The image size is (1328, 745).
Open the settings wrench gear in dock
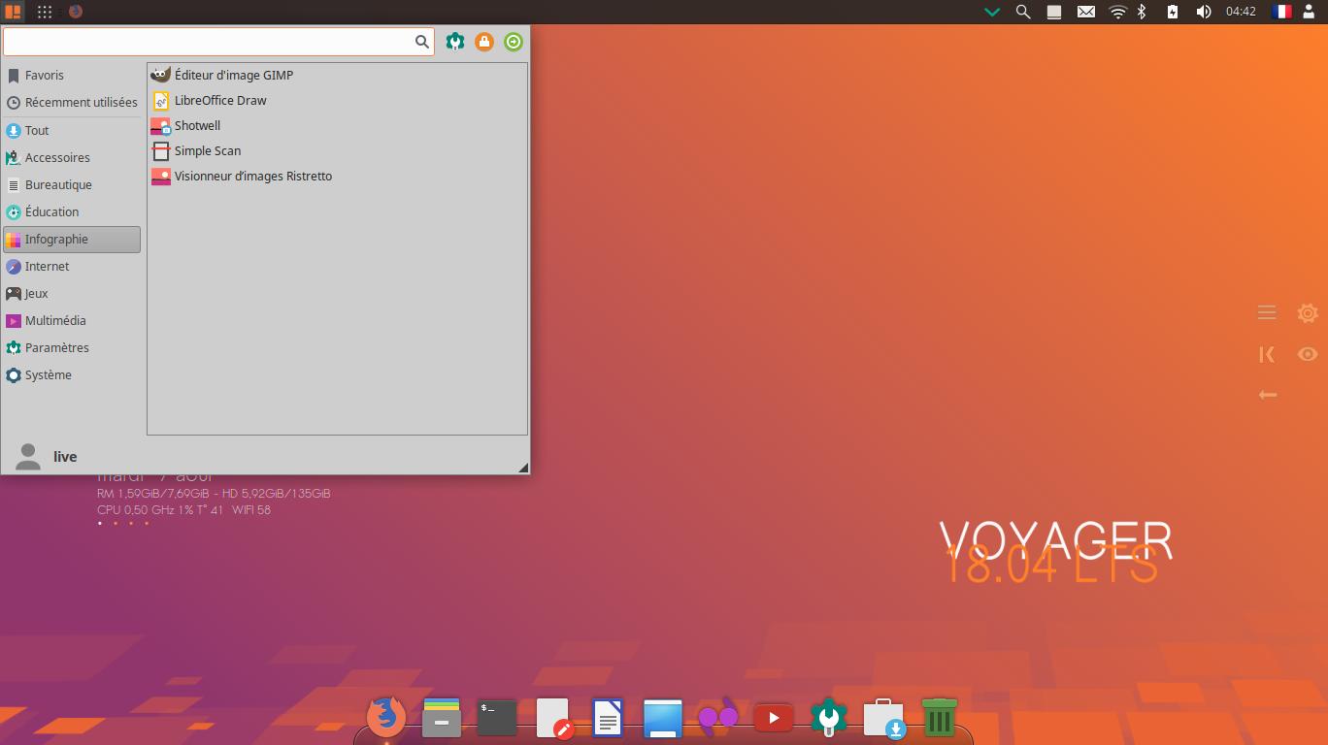coord(829,718)
